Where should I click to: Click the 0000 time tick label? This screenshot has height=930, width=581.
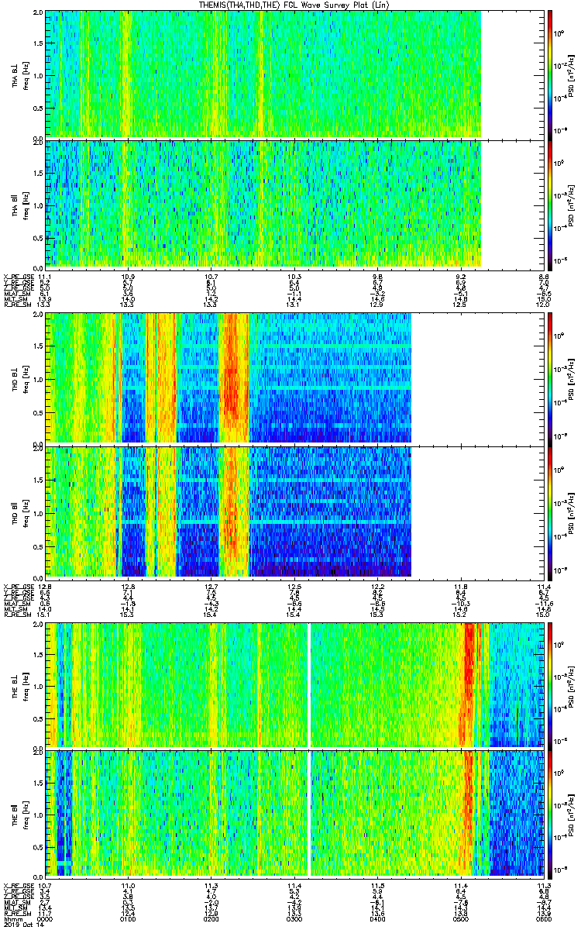[x=46, y=918]
